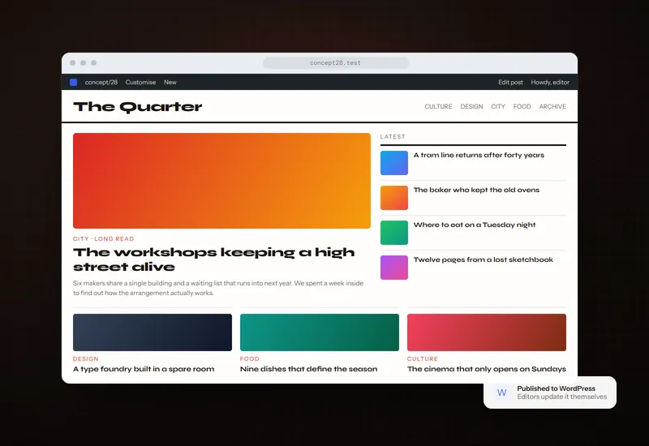Viewport: 649px width, 446px height.
Task: Open The cinema that only opens on Sundays
Action: [x=487, y=369]
